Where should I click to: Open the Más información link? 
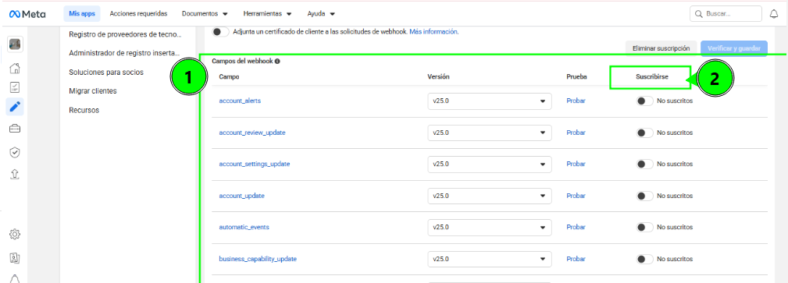click(433, 32)
